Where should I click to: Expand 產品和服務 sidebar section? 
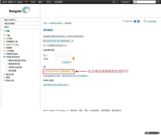pos(10,23)
